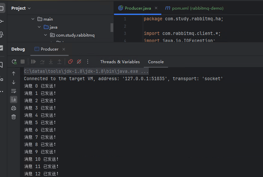Open the debug toolbar more options menu
Screen dimensions: 263x177
coord(88,62)
